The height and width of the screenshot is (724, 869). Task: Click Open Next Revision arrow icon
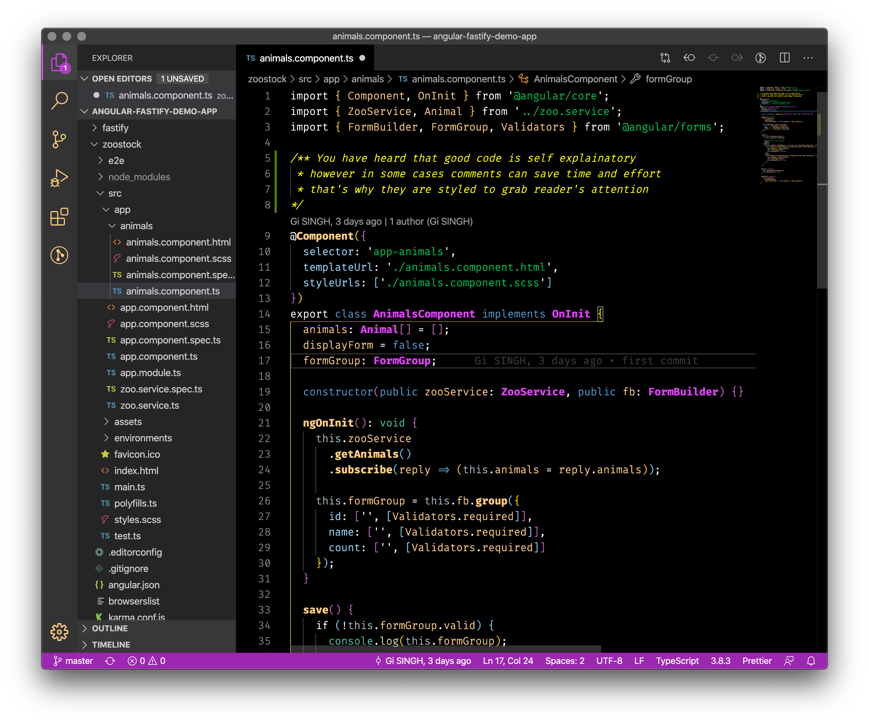tap(737, 58)
